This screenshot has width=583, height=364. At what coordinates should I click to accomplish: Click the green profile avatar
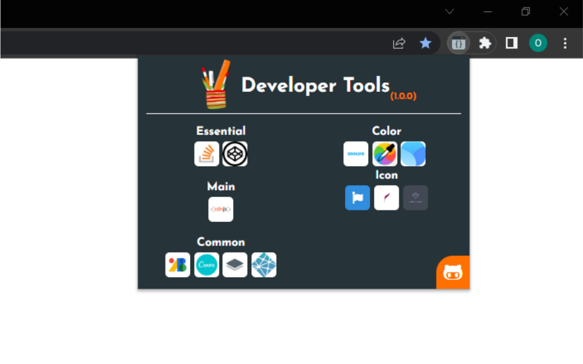(x=538, y=43)
